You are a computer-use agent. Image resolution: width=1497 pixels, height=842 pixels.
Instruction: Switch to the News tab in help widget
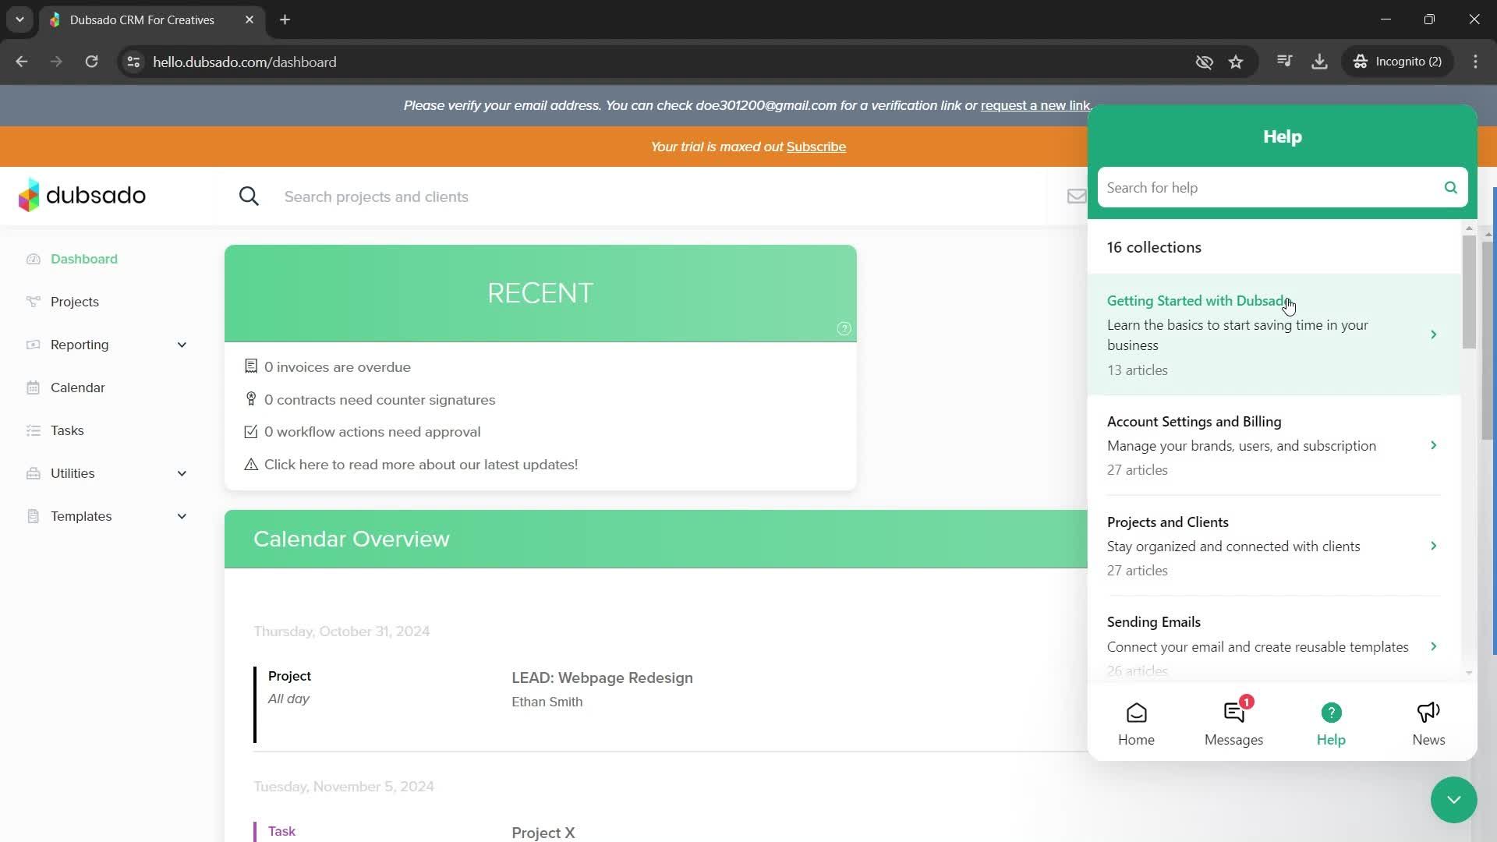1428,723
